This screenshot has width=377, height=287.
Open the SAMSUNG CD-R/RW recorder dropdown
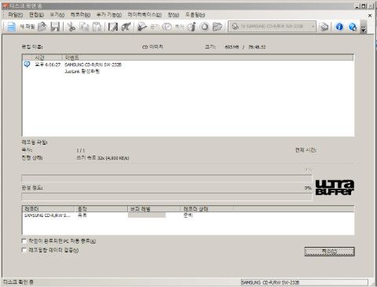(x=272, y=27)
